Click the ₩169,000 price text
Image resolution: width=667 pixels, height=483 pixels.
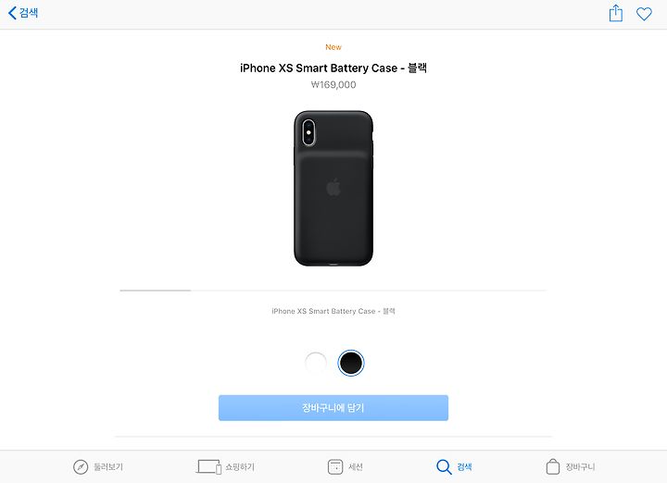(x=333, y=84)
